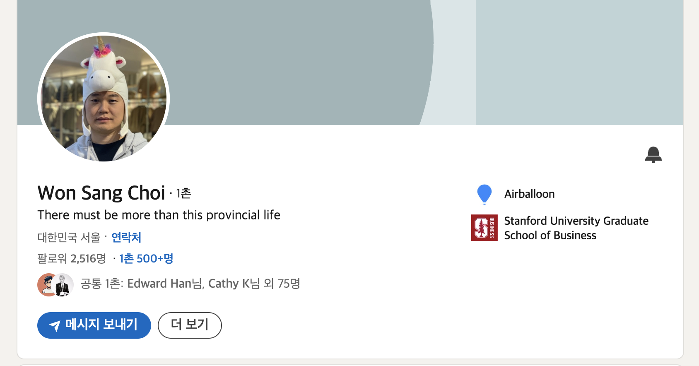Viewport: 699px width, 366px height.
Task: Open Stanford University Graduate School of Business
Action: (576, 228)
